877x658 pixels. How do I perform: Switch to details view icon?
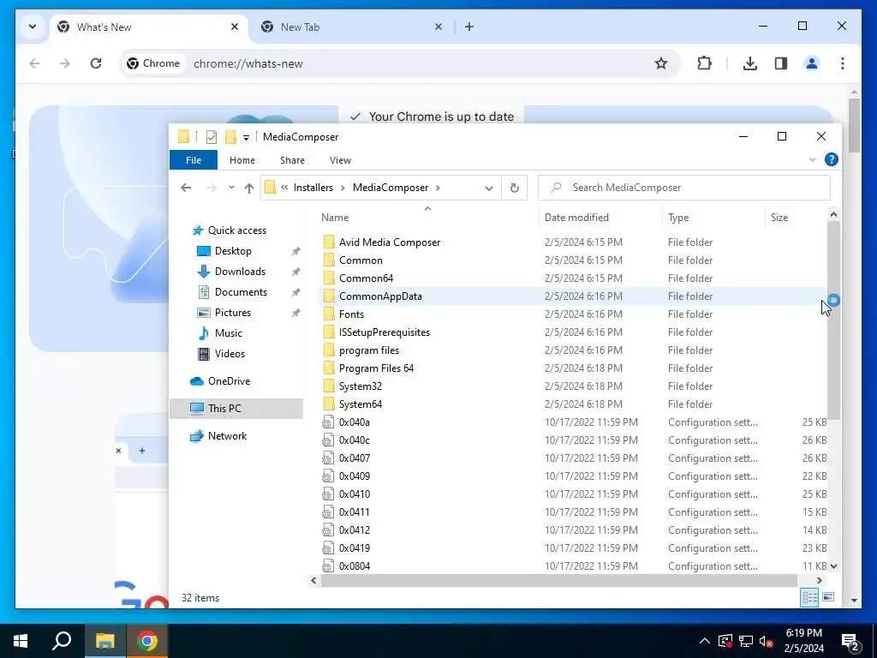[809, 597]
